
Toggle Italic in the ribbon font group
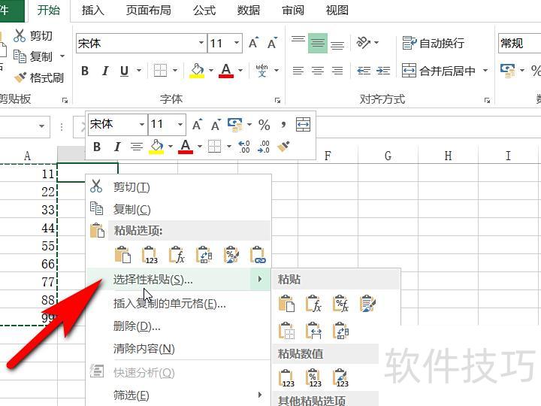[x=105, y=71]
